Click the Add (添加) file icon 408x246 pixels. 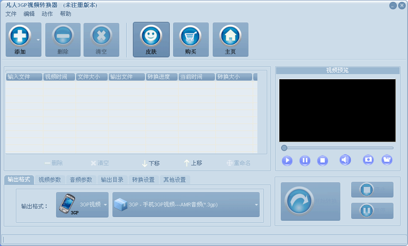pyautogui.click(x=20, y=36)
